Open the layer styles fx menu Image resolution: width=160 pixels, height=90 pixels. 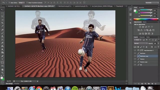click(x=139, y=84)
